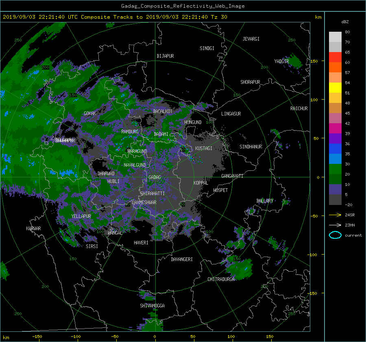
Task: Click the YELLAPUR city label
Action: (x=81, y=216)
